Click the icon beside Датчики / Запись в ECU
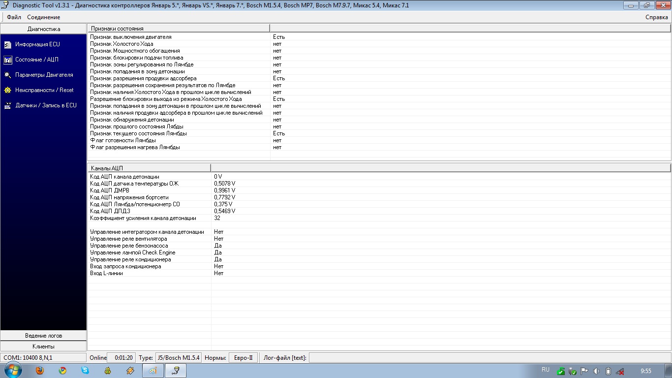 (x=7, y=105)
